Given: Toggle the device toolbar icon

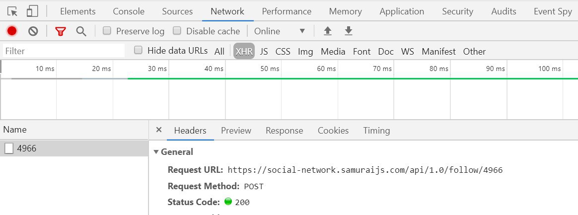Looking at the screenshot, I should (x=32, y=11).
